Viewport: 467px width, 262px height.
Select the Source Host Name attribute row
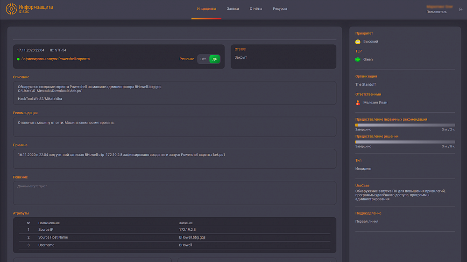tap(175, 237)
